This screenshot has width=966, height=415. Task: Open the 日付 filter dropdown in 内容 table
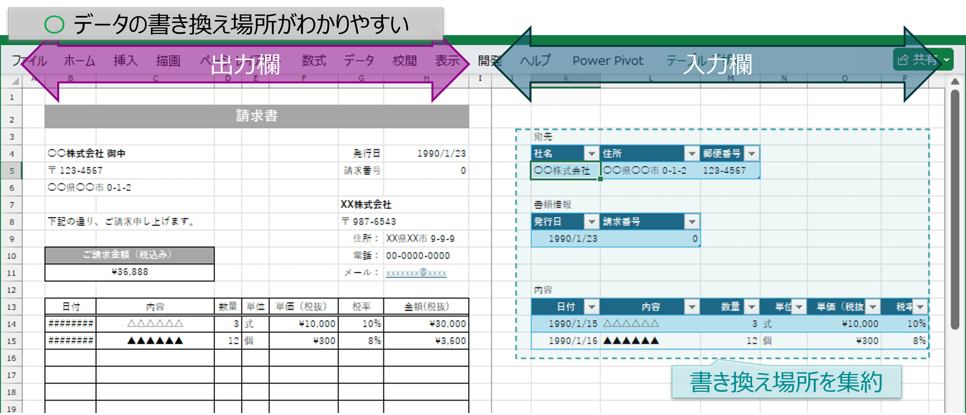592,307
